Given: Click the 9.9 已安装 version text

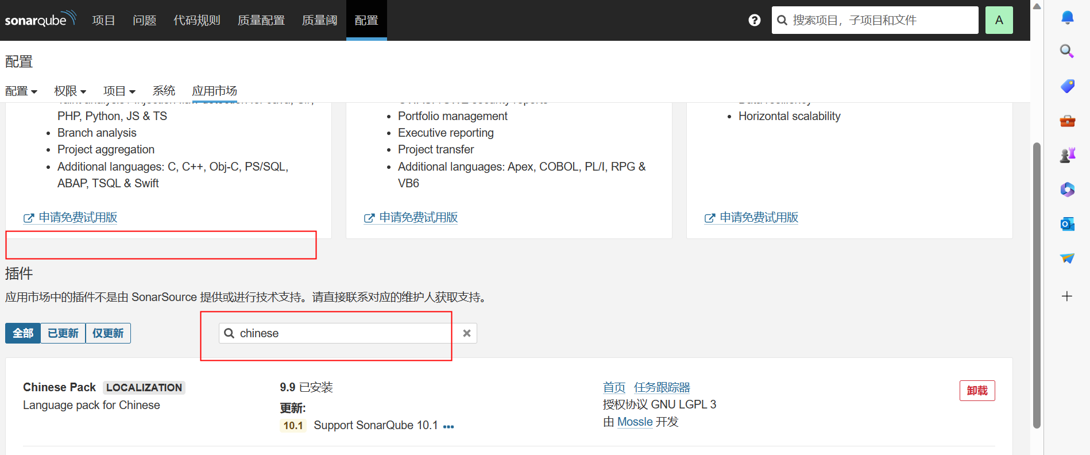Looking at the screenshot, I should (306, 387).
